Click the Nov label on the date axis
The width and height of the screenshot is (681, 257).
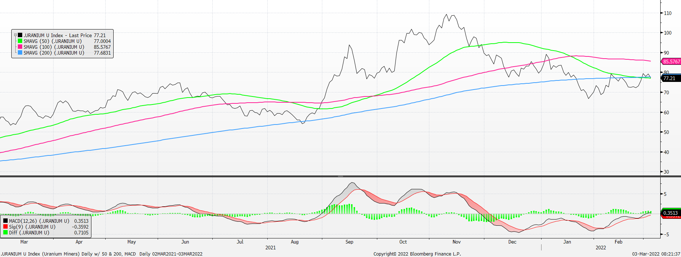click(x=457, y=242)
